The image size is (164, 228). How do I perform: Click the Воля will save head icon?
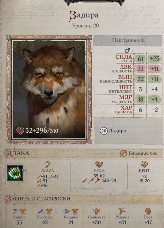148,211
